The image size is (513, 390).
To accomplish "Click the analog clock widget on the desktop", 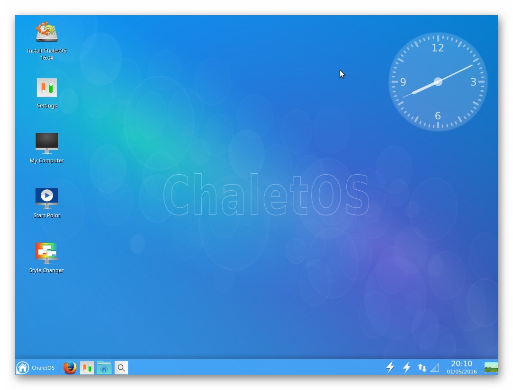I will coord(438,82).
